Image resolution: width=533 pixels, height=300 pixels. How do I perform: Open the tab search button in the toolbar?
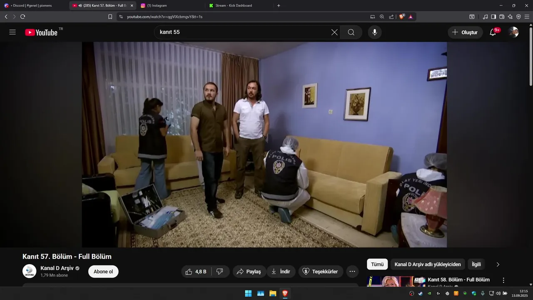(472, 17)
